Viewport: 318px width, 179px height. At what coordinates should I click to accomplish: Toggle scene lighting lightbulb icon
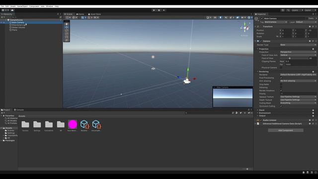(221, 17)
